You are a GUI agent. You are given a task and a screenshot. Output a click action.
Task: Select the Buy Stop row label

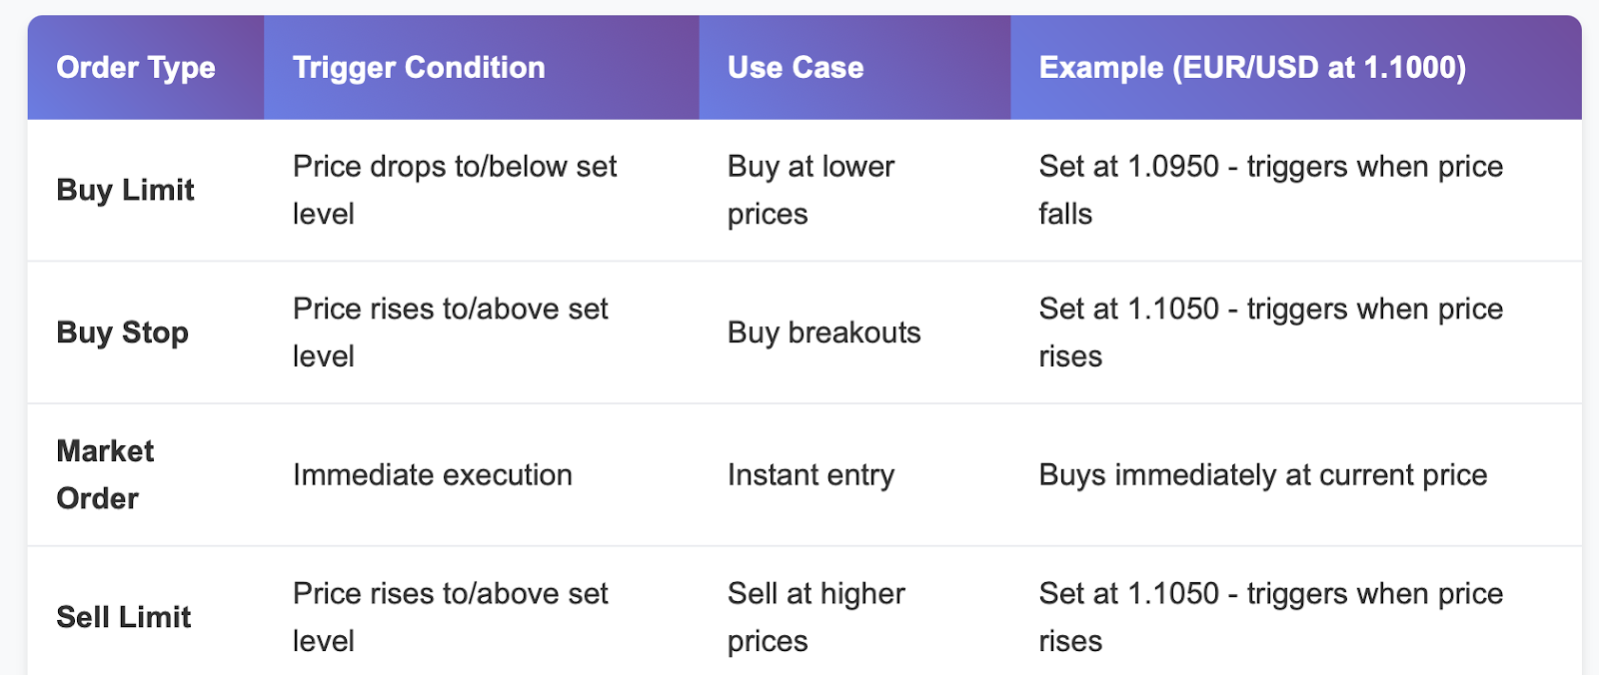(x=122, y=333)
